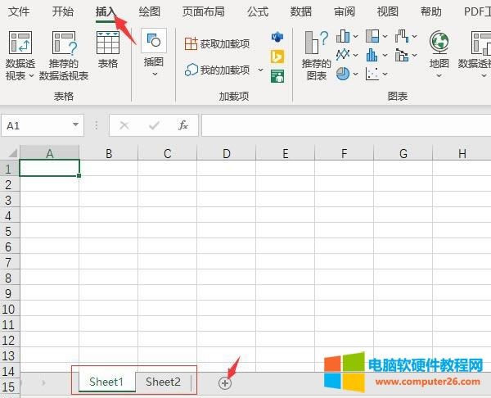Select the column D header
This screenshot has height=398, width=491.
pyautogui.click(x=226, y=153)
